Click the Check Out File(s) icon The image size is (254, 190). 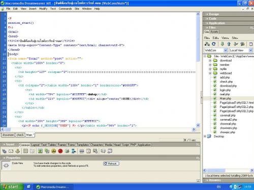pyautogui.click(x=236, y=44)
